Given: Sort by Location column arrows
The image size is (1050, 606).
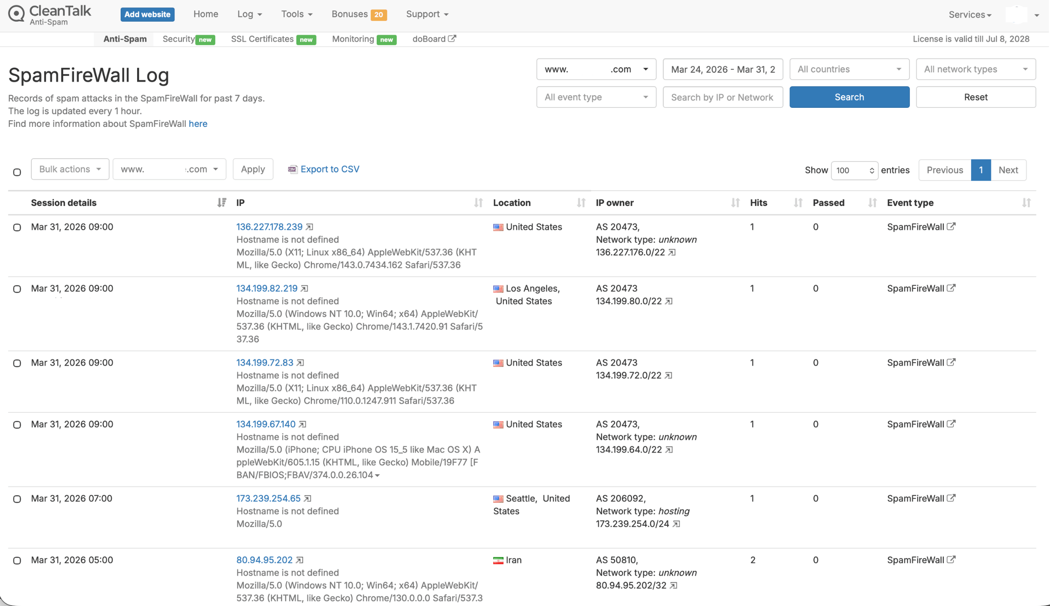Looking at the screenshot, I should [581, 203].
